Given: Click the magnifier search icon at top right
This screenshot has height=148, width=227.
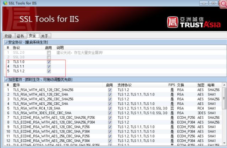Looking at the screenshot, I should (x=223, y=4).
